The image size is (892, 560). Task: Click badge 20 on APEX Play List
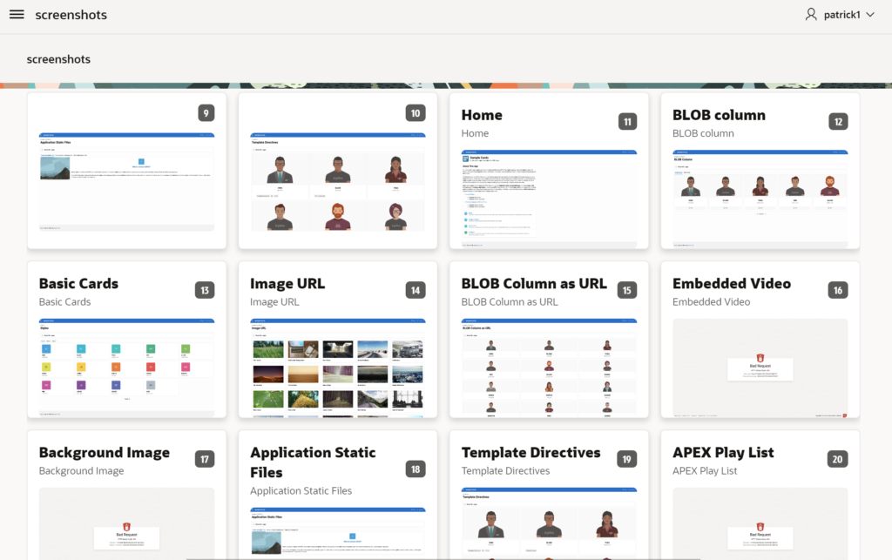pos(837,459)
